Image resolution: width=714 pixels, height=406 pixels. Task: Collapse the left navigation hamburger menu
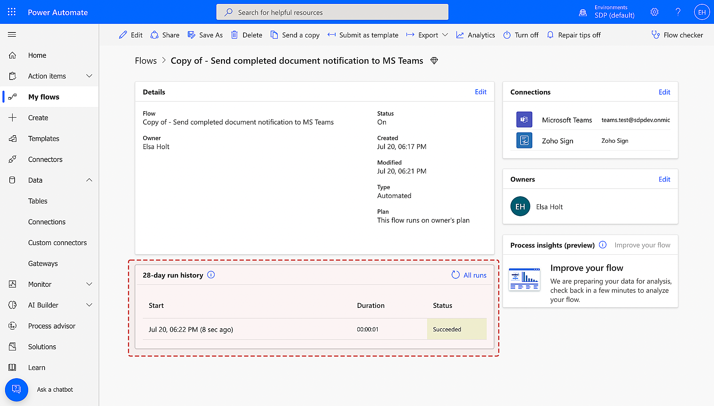[12, 35]
